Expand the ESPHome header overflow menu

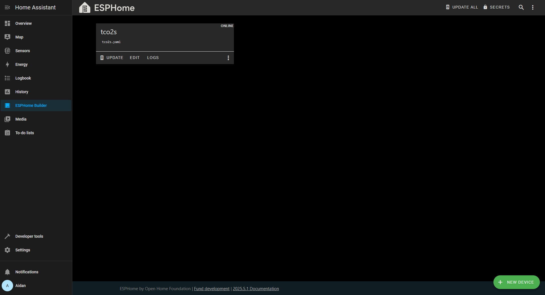[533, 7]
